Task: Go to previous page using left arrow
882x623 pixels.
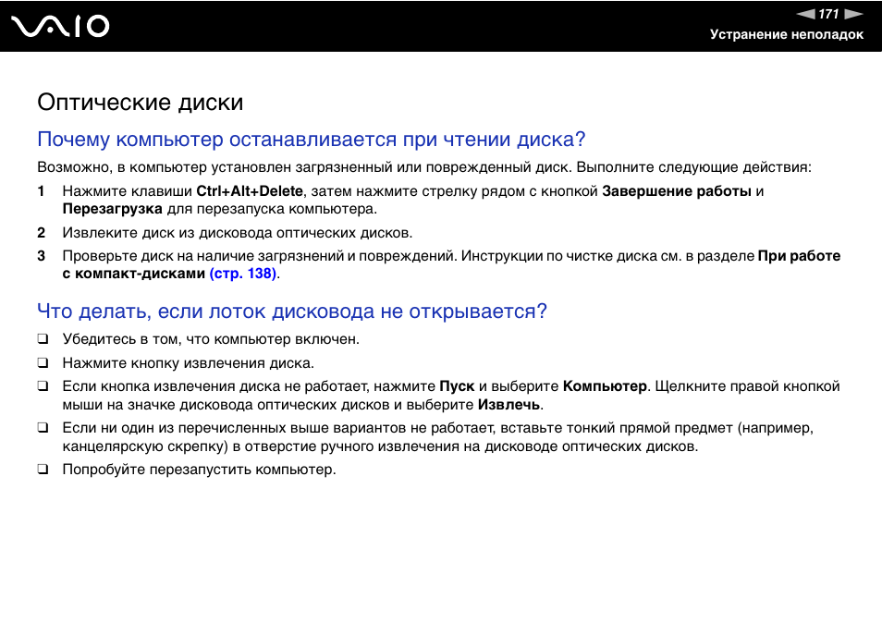Action: pyautogui.click(x=806, y=14)
